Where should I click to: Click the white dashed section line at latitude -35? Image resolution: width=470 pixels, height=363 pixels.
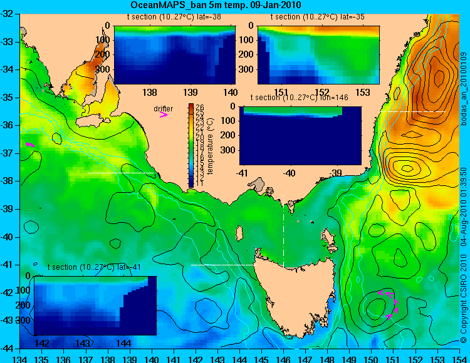pos(413,111)
